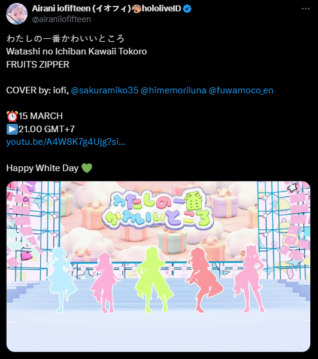
Task: Open the @fuwamoco_en mention
Action: point(241,90)
